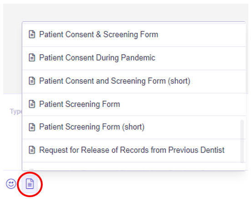Click the empty gray conversation area above the list
Image resolution: width=251 pixels, height=199 pixels.
125,12
